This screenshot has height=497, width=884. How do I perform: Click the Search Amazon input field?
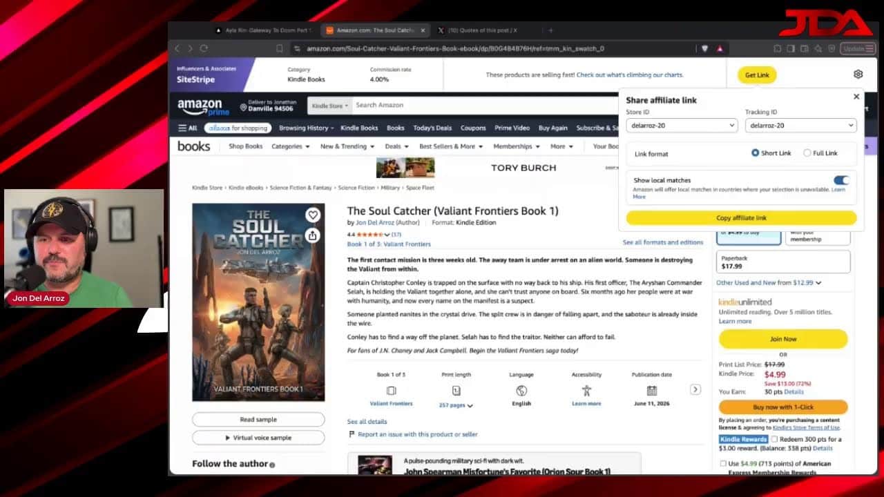click(x=483, y=105)
